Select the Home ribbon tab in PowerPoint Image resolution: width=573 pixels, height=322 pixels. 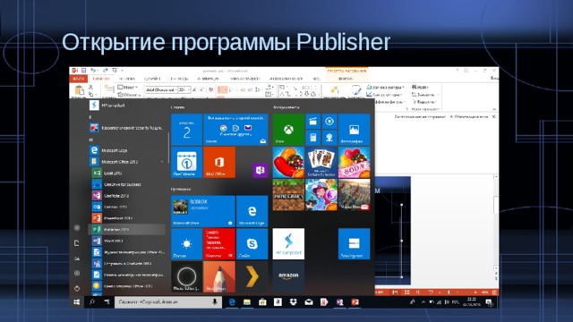tap(101, 79)
